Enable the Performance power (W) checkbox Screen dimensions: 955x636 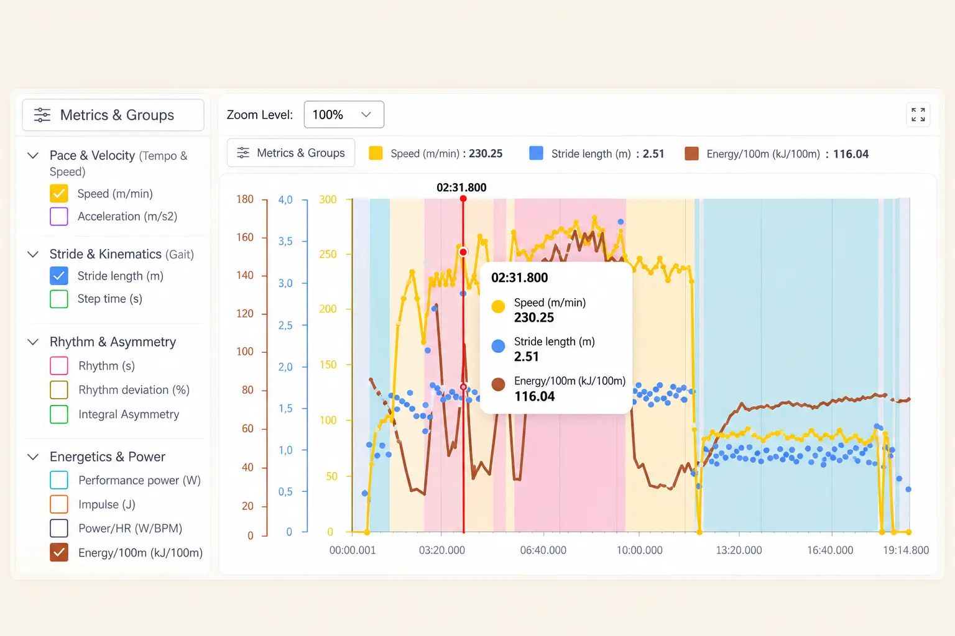pyautogui.click(x=59, y=480)
